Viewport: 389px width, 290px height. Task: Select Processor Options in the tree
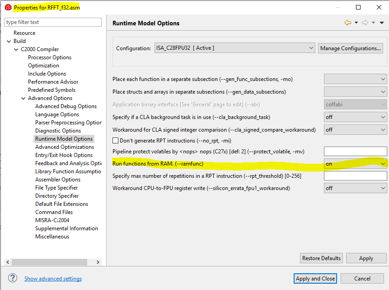tap(50, 57)
